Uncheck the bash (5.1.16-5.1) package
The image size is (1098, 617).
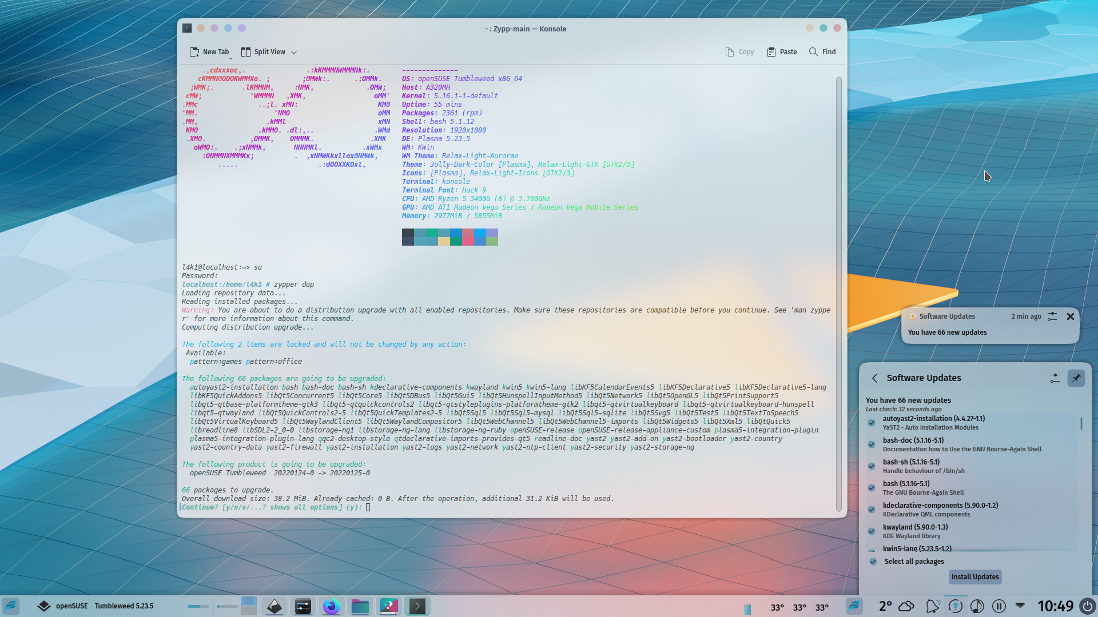pyautogui.click(x=872, y=488)
